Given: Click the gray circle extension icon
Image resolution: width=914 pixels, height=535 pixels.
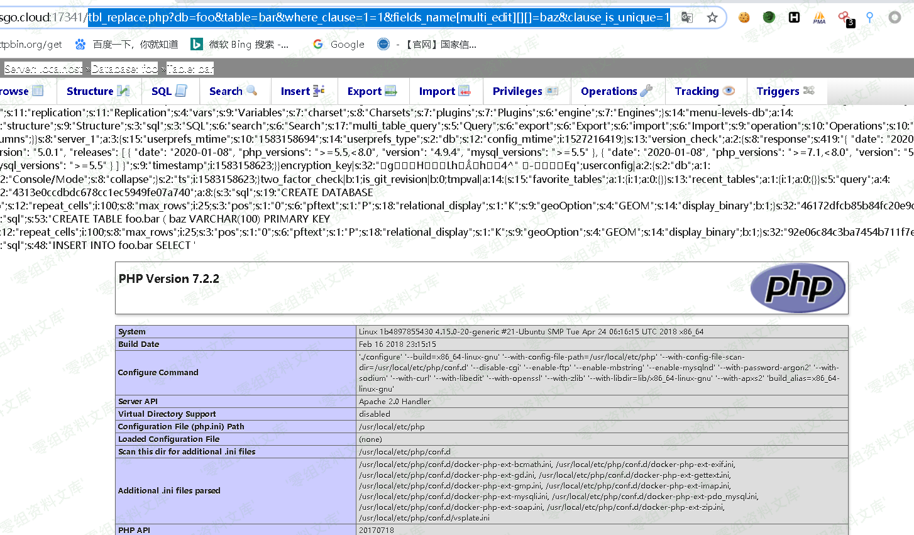Looking at the screenshot, I should [895, 18].
